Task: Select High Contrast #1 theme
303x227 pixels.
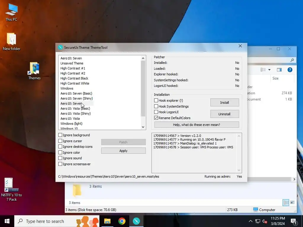Action: coord(73,68)
